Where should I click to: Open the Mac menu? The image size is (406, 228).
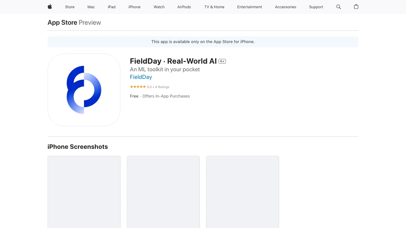pyautogui.click(x=91, y=7)
